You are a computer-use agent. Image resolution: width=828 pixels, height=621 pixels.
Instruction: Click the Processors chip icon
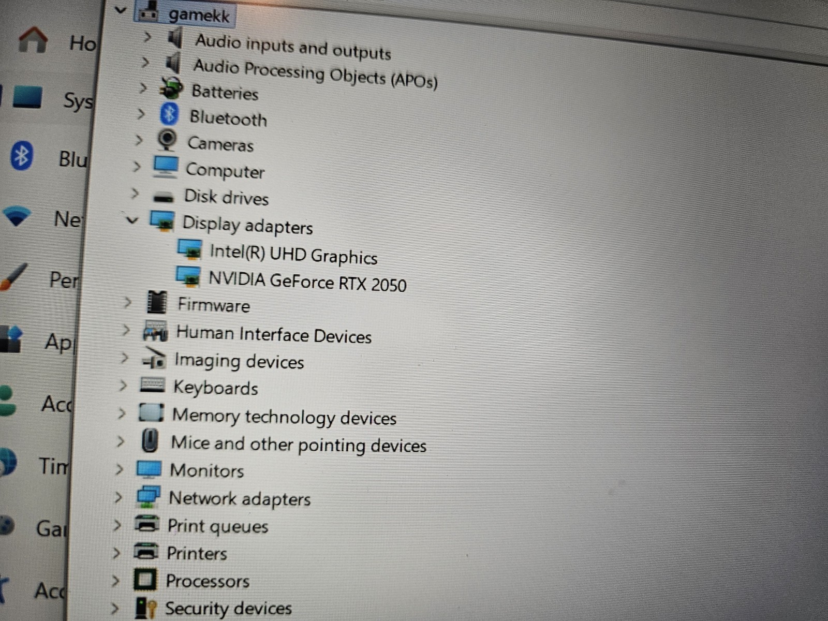[145, 580]
